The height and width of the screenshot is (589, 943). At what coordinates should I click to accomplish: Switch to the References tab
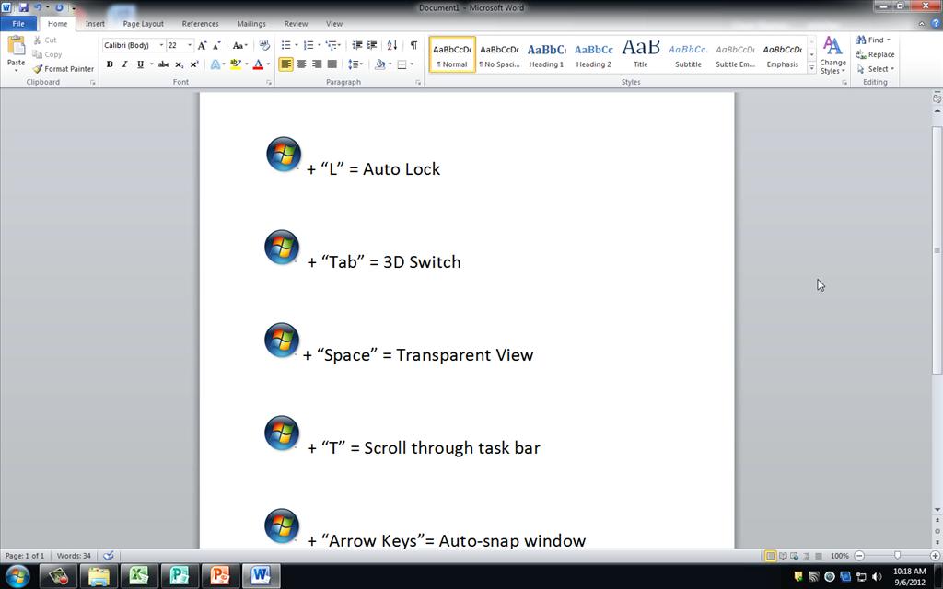[200, 23]
